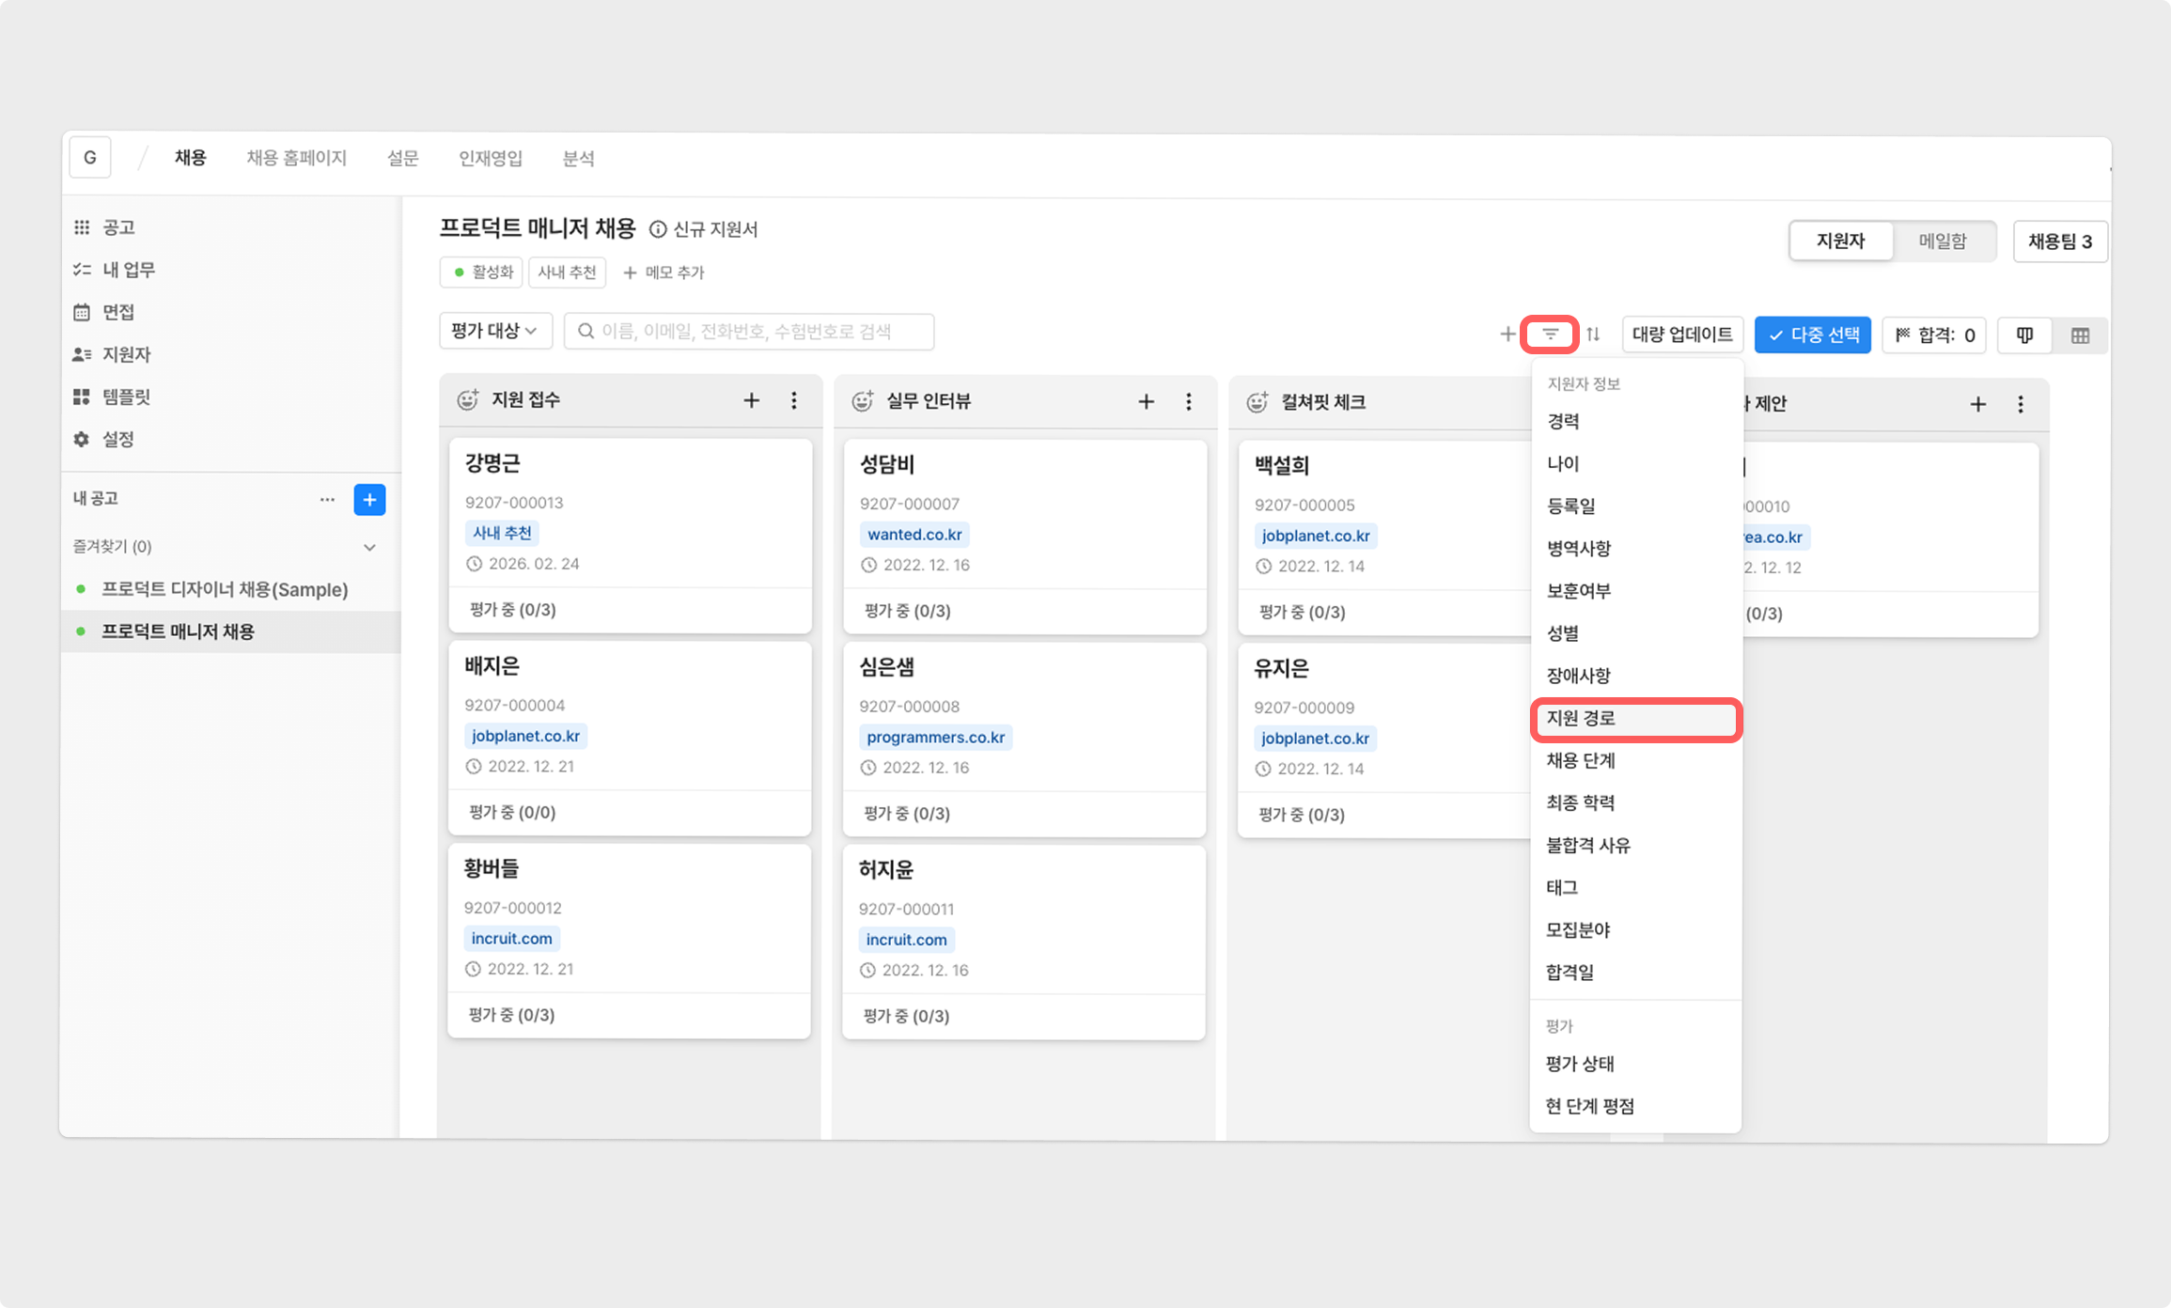Switch to kanban board view icon
Viewport: 2171px width, 1308px height.
pyautogui.click(x=2025, y=335)
